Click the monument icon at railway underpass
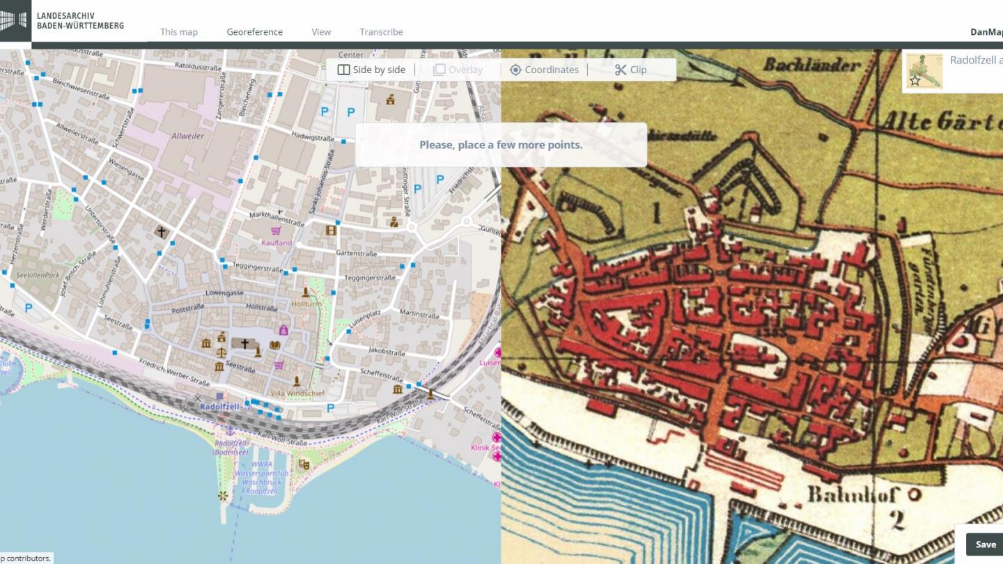 (430, 394)
